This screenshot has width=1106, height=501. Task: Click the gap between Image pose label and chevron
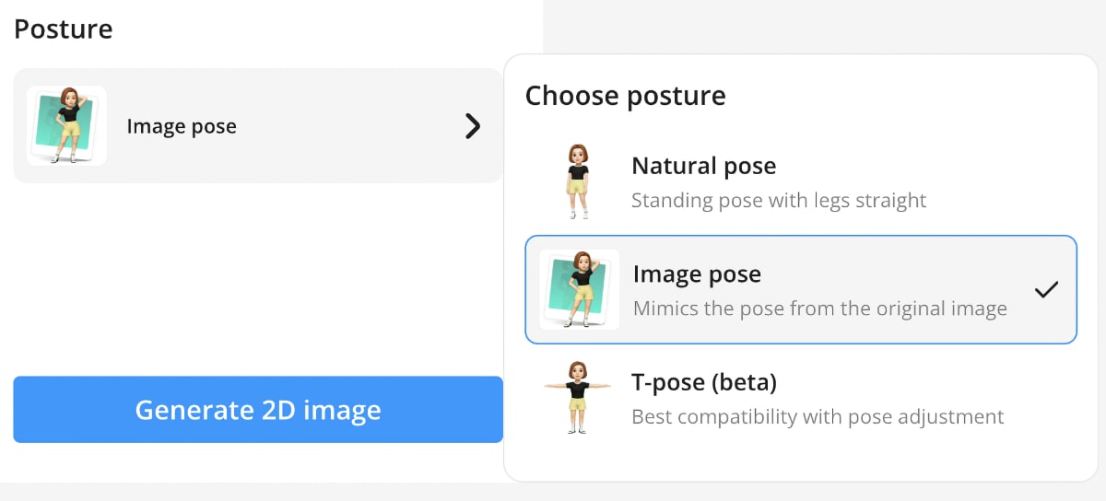(x=350, y=126)
